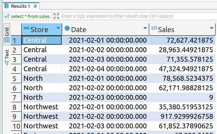Click the date cell in row 5
Image resolution: width=217 pixels, height=134 pixels.
click(105, 79)
